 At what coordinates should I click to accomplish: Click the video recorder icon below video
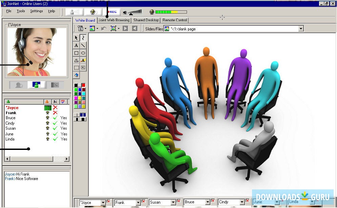(x=55, y=85)
